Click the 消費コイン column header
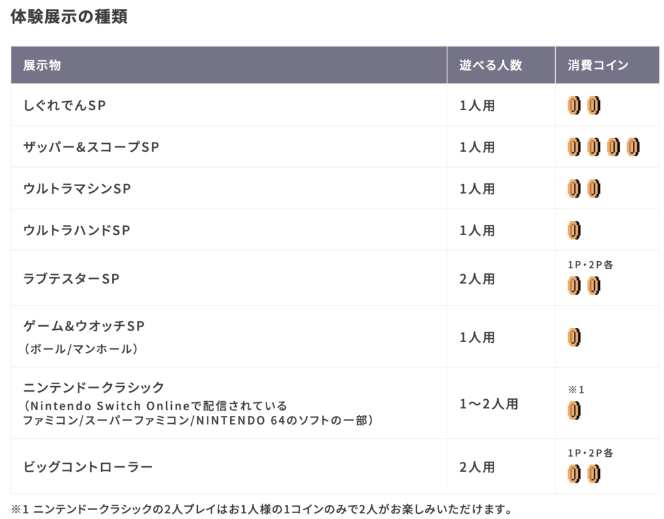664x519 pixels. pyautogui.click(x=598, y=65)
